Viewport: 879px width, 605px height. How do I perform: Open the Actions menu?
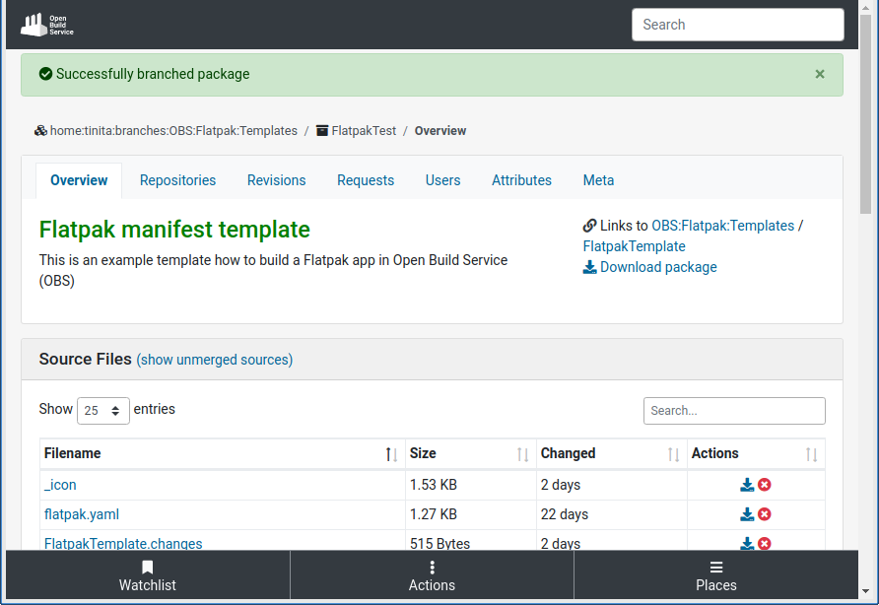[x=432, y=574]
